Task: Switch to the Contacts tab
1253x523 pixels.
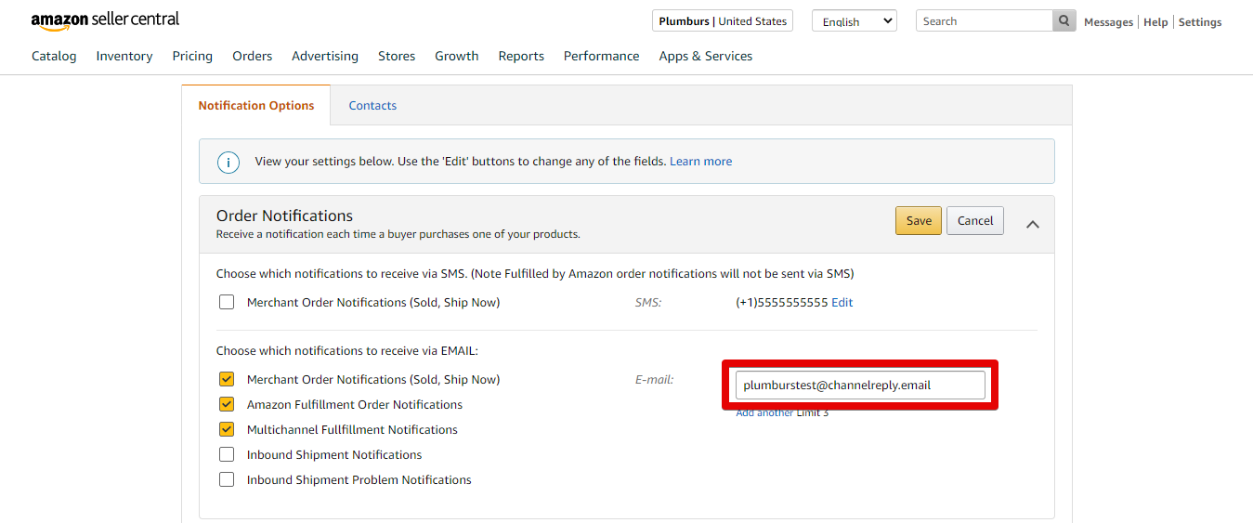Action: coord(372,105)
